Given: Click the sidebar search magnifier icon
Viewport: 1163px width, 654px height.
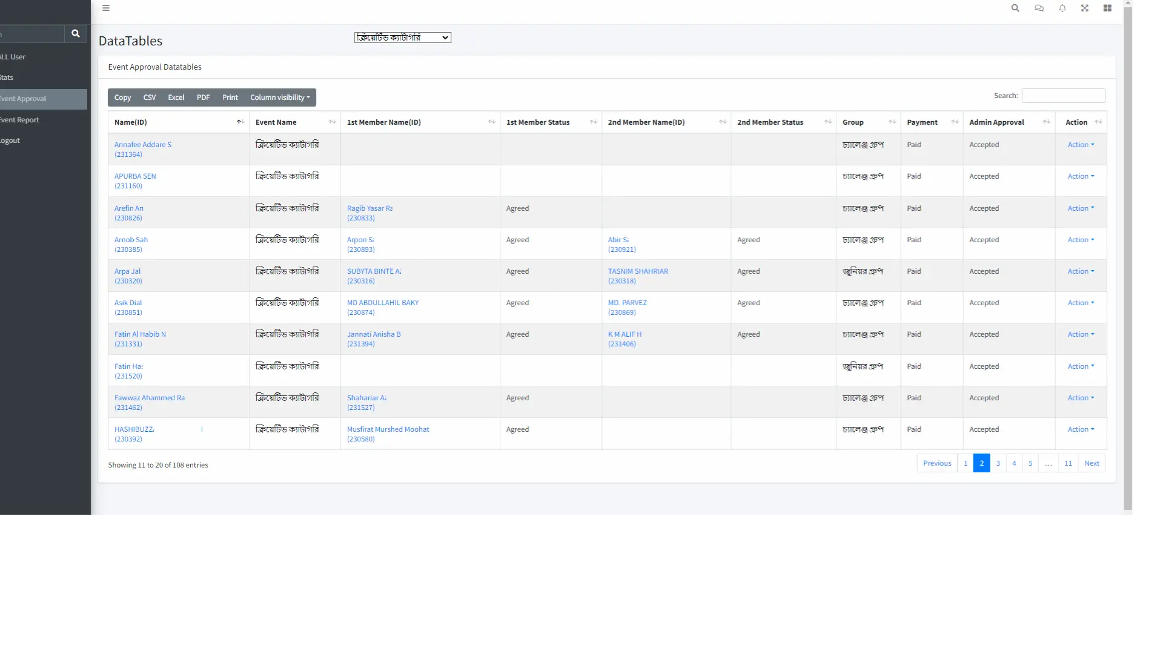Looking at the screenshot, I should click(x=75, y=34).
